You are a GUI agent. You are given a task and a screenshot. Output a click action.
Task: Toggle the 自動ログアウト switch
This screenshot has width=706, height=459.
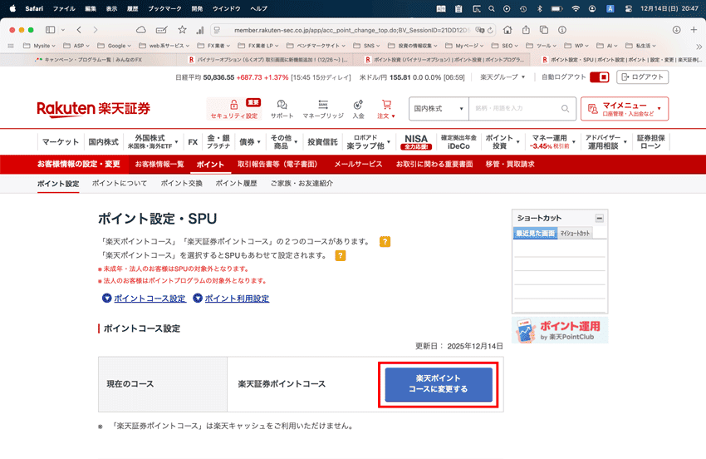pyautogui.click(x=600, y=77)
